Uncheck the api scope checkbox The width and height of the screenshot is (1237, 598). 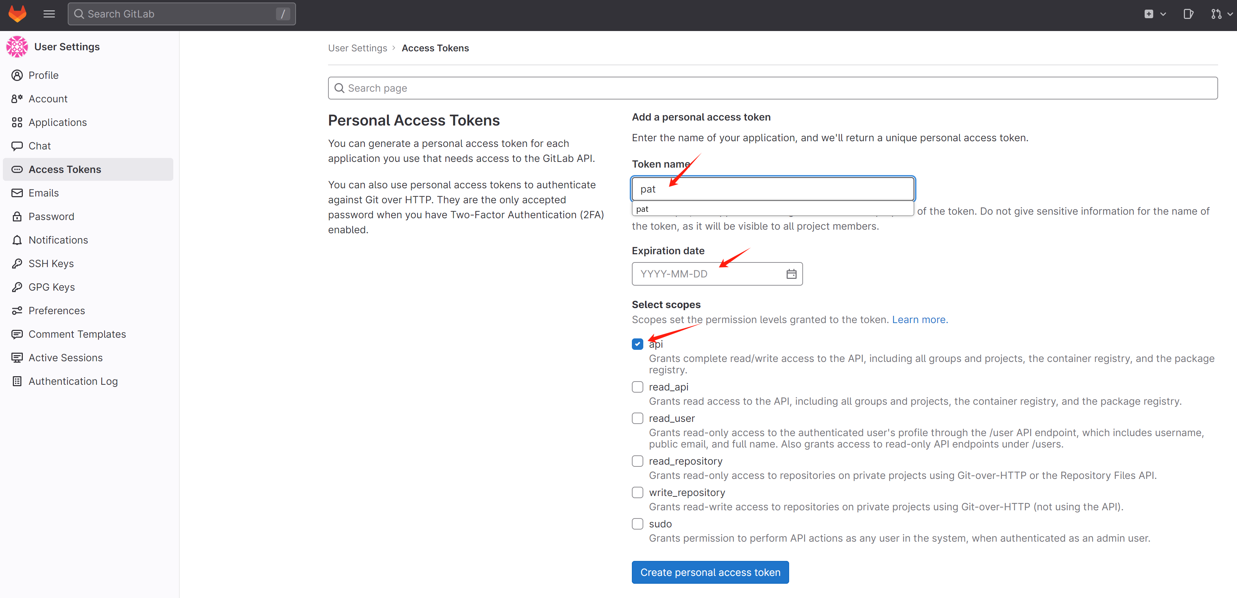(x=637, y=344)
